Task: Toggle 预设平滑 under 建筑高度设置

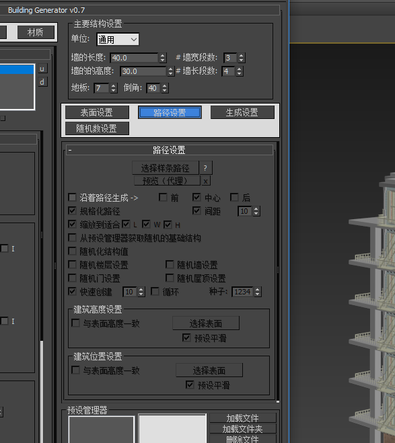Action: (186, 337)
